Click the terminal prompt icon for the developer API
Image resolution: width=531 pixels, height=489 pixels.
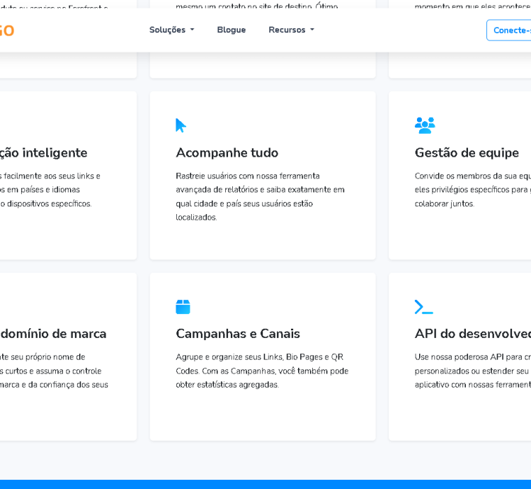click(x=423, y=307)
